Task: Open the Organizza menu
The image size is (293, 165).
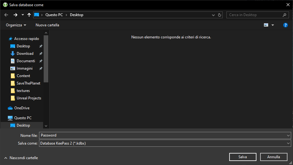Action: (x=16, y=25)
